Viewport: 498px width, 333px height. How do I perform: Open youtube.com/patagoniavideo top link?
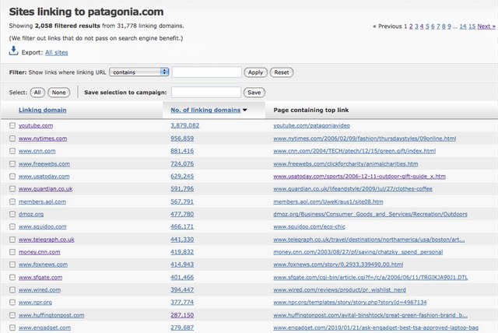click(x=311, y=125)
